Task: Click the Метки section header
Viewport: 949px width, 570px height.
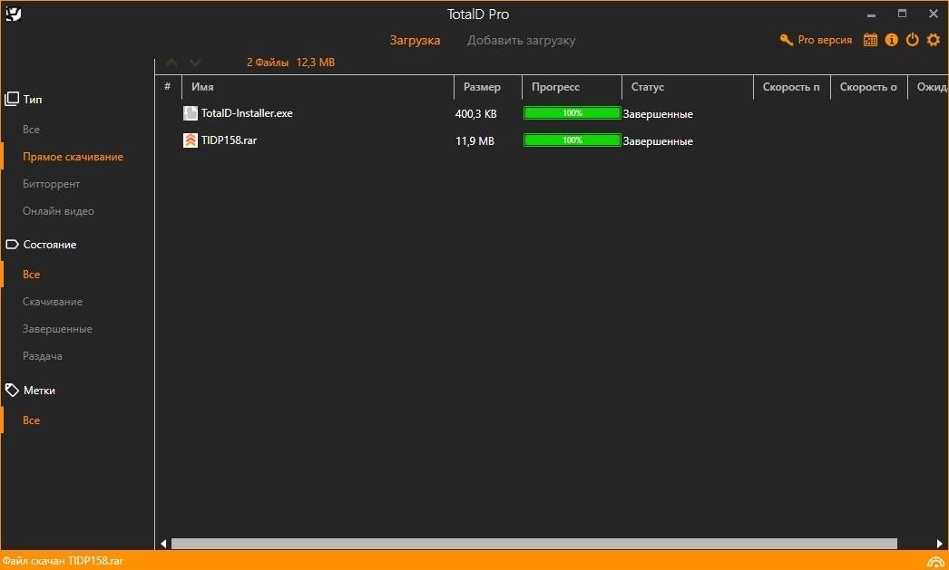Action: pos(39,391)
